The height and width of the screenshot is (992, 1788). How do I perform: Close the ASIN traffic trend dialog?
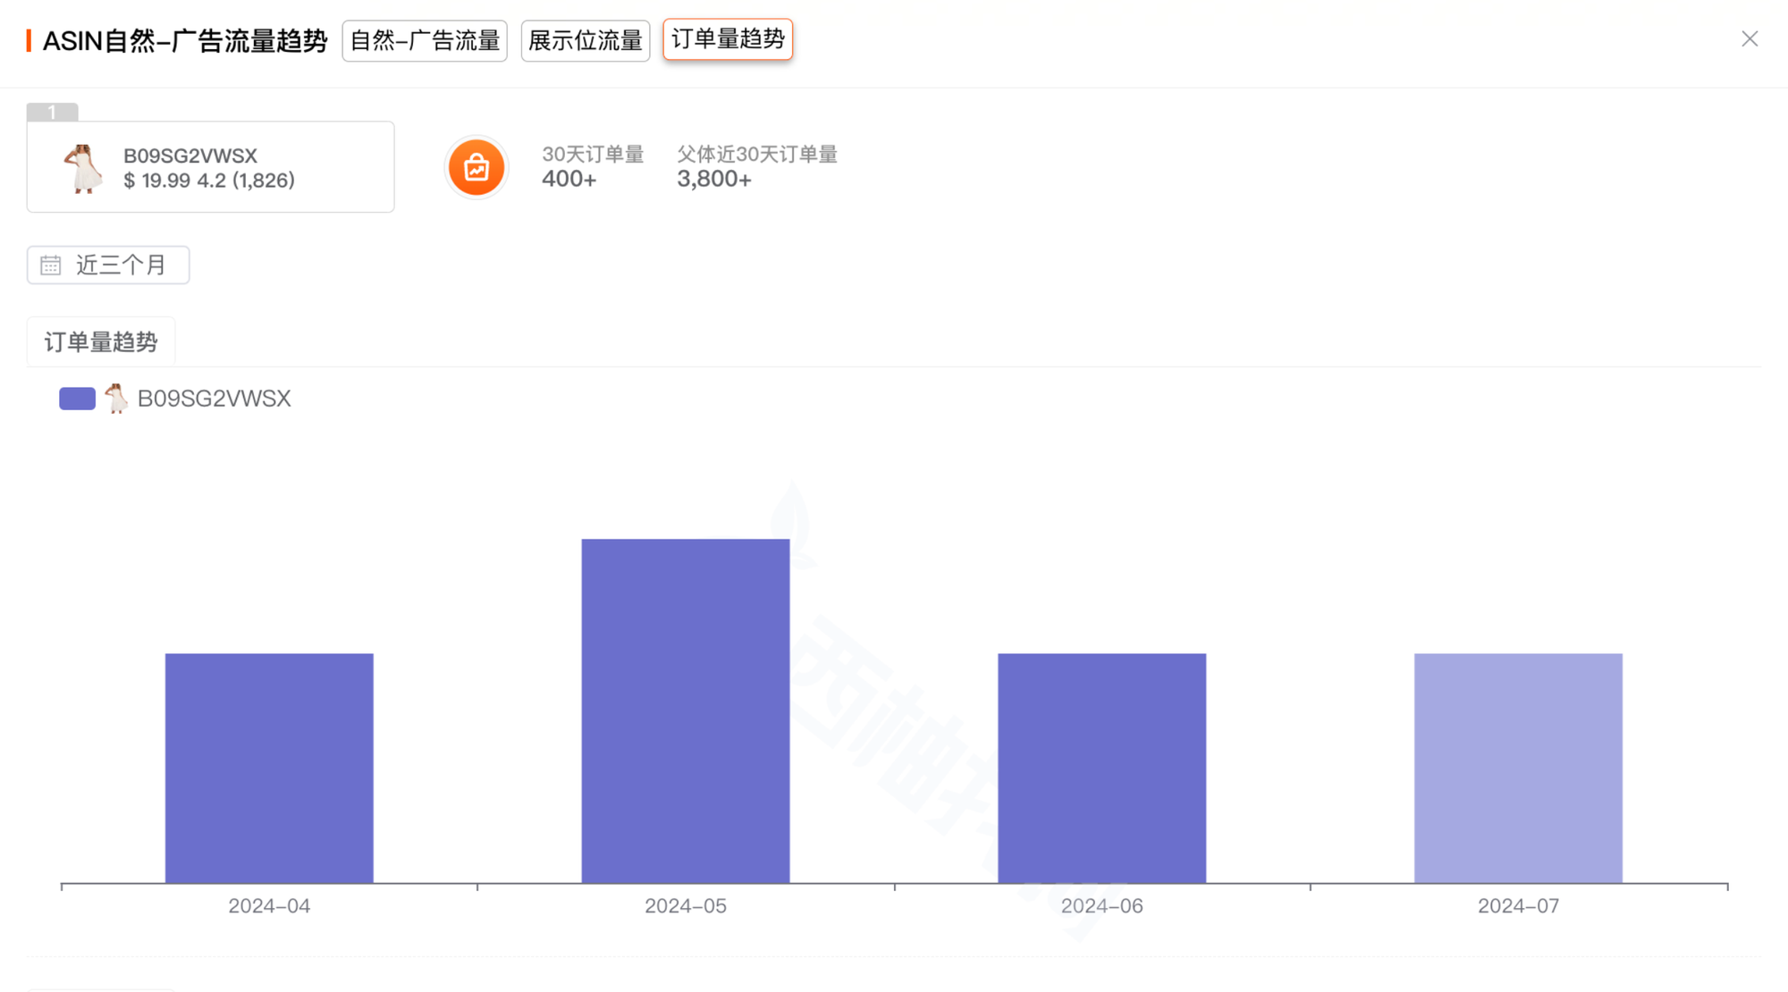tap(1749, 39)
